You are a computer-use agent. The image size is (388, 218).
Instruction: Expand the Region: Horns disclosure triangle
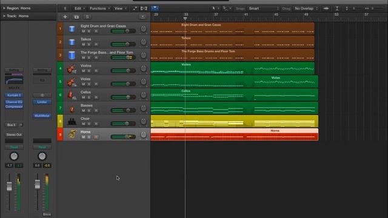click(4, 8)
